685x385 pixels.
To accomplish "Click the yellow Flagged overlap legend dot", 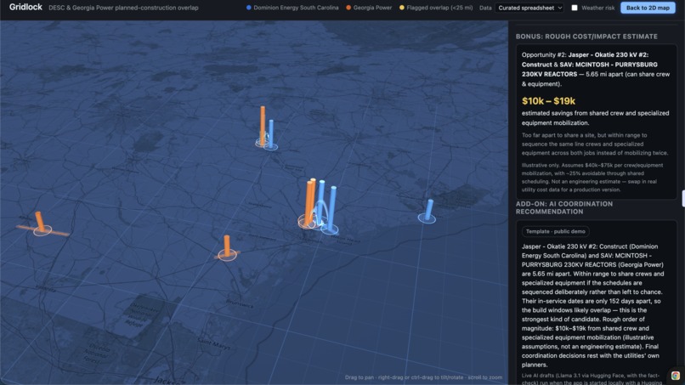I will click(401, 8).
